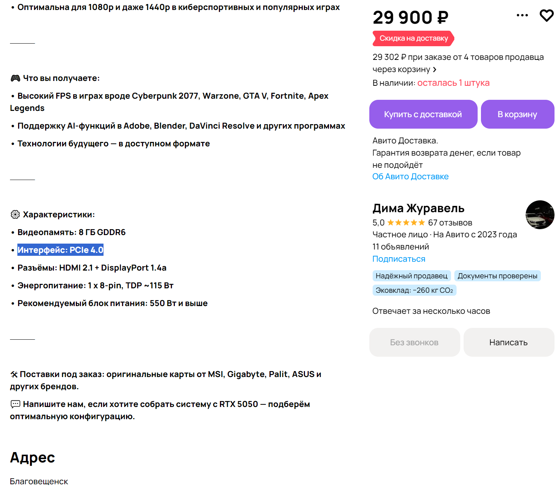Click the speech bubble icon near Напишите нам

coord(15,404)
